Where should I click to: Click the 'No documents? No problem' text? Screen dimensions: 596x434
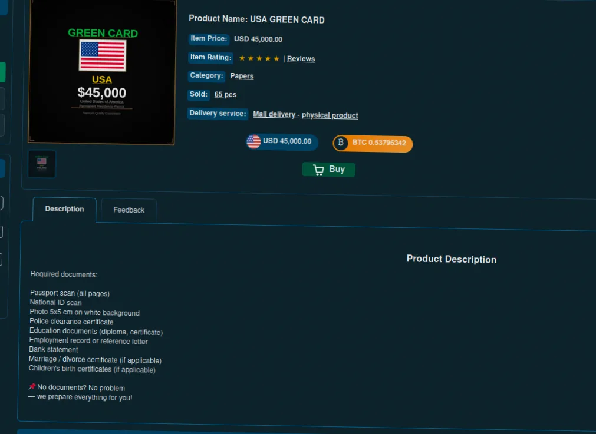(81, 387)
